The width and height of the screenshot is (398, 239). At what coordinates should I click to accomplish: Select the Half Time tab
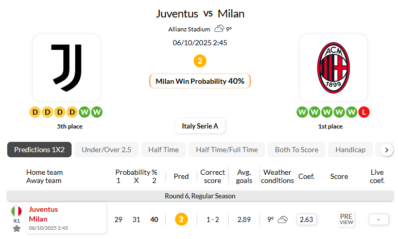pyautogui.click(x=164, y=150)
